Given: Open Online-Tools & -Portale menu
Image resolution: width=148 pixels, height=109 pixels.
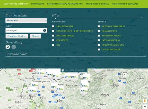Looking at the screenshot, I should (97, 4).
